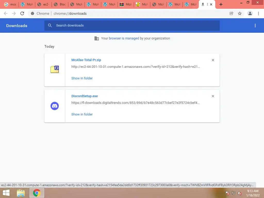Image resolution: width=264 pixels, height=198 pixels.
Task: Focus the Search downloads field
Action: tap(132, 26)
